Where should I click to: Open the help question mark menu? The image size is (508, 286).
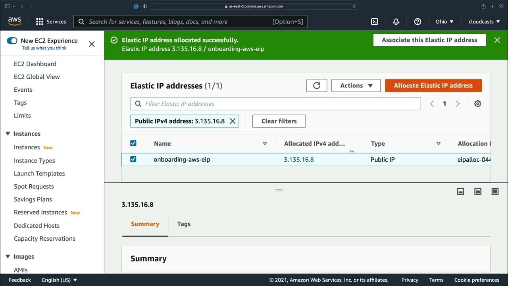point(418,22)
